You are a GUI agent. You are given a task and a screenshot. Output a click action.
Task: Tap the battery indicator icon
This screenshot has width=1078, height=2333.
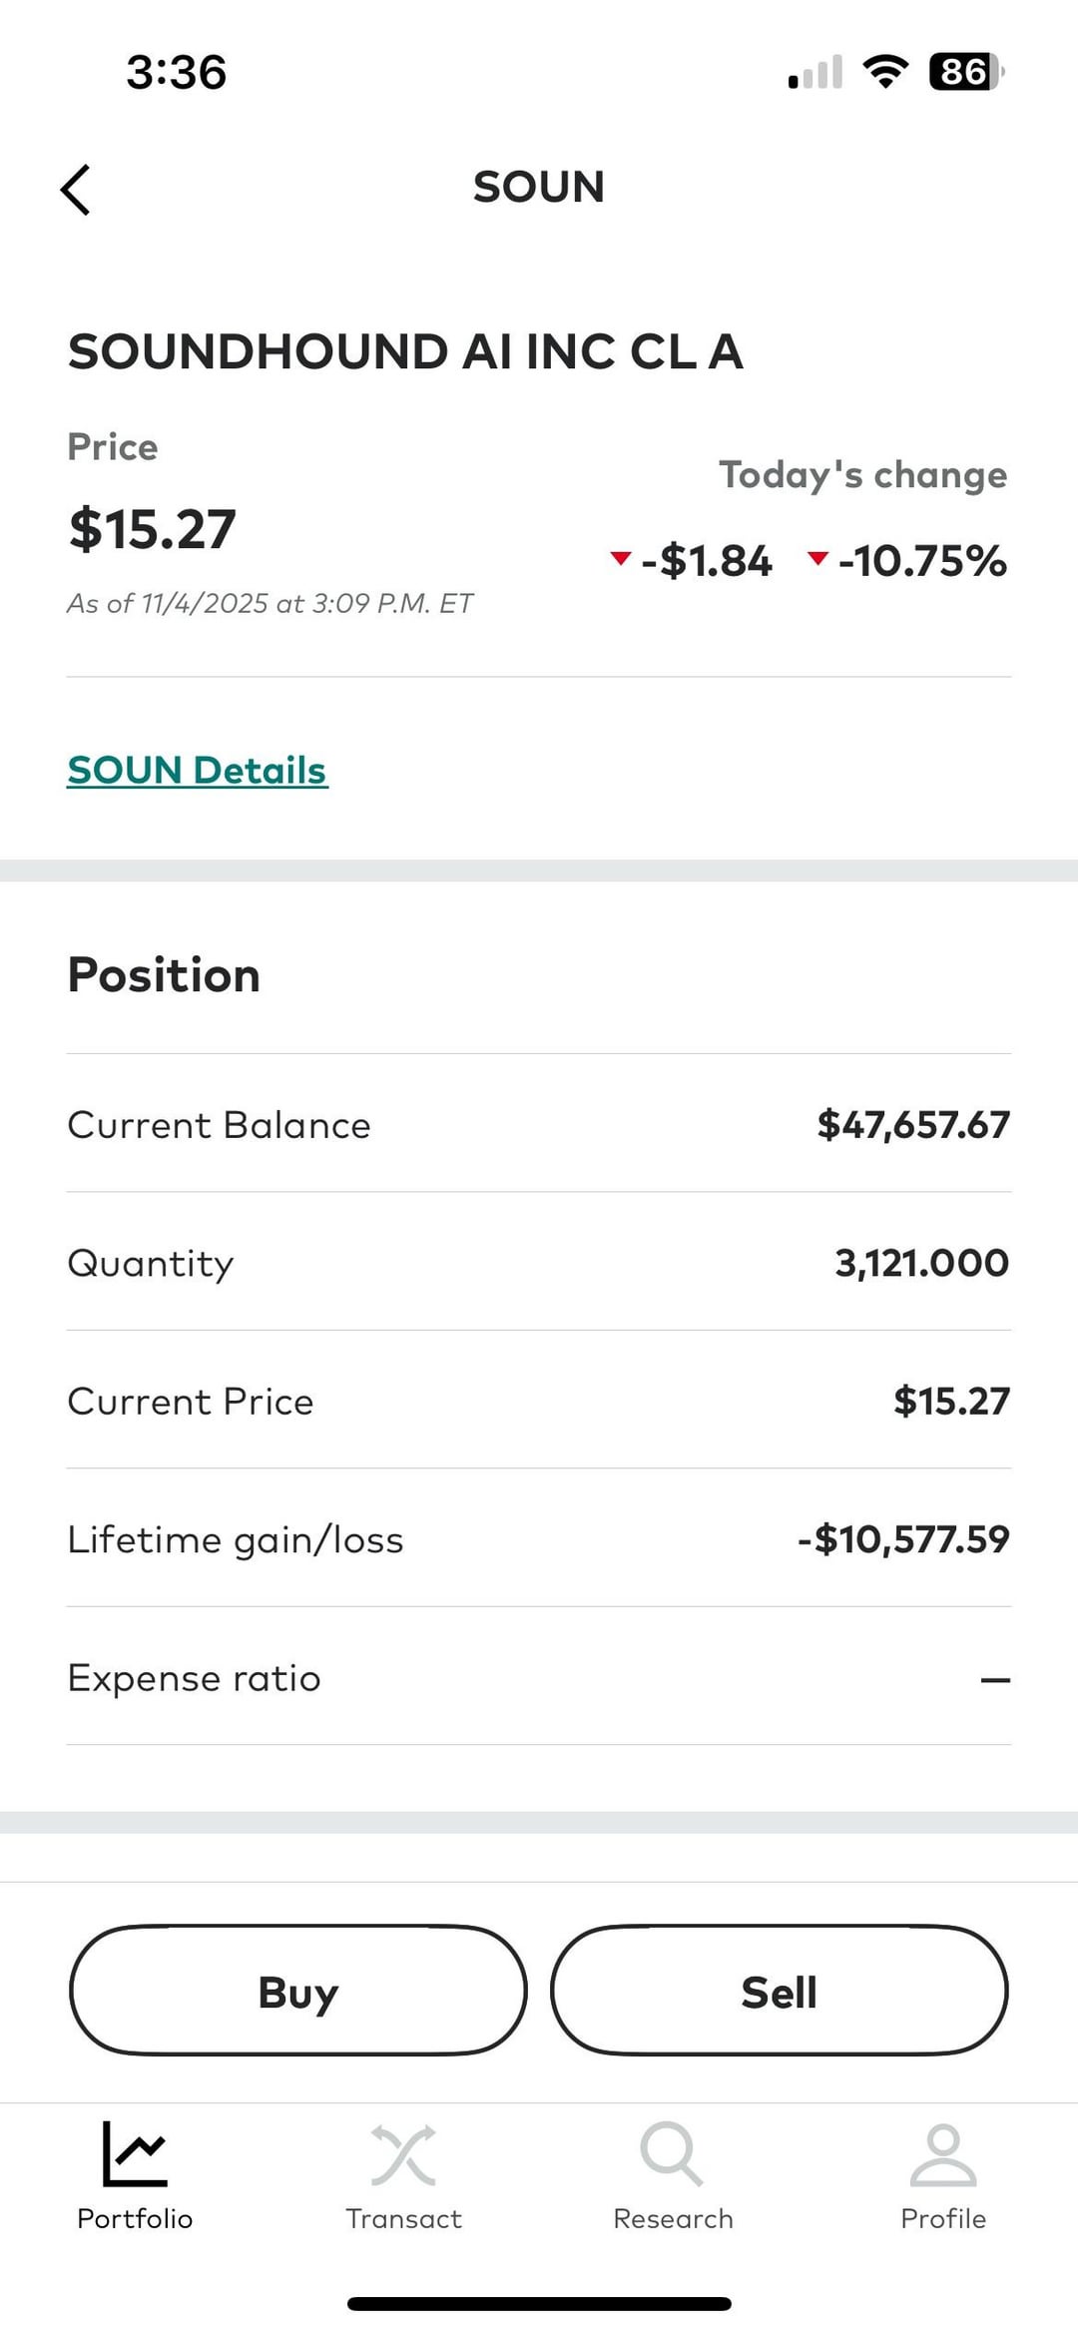[x=965, y=72]
